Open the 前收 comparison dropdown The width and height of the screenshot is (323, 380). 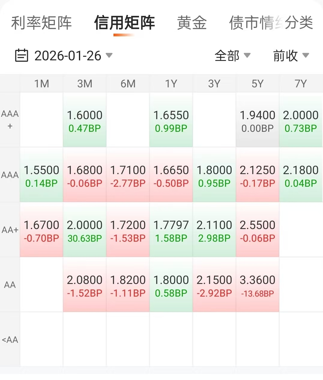coord(291,56)
